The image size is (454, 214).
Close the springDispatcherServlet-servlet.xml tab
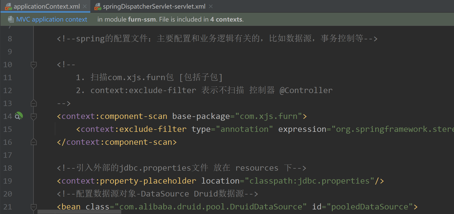coord(211,6)
